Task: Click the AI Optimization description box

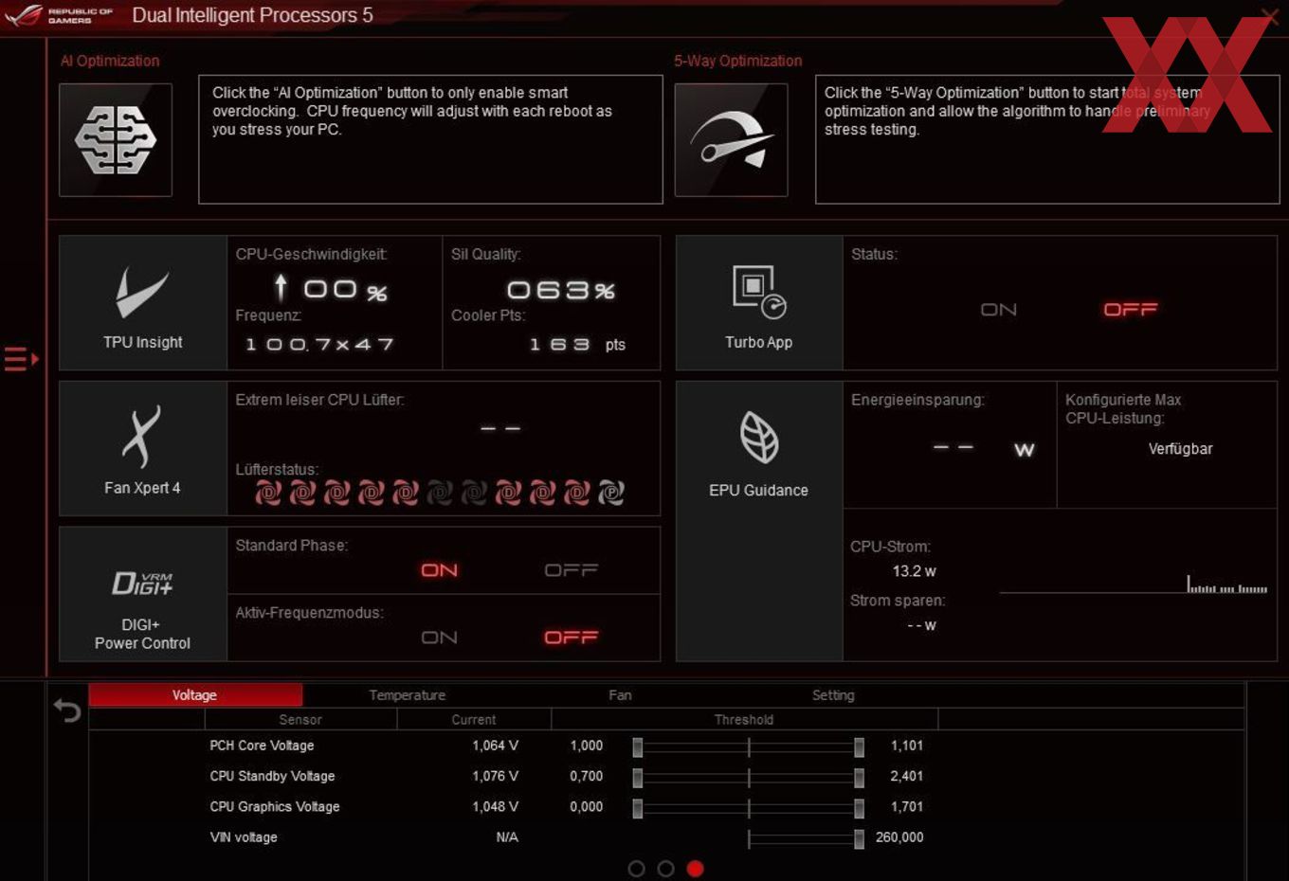Action: pyautogui.click(x=430, y=139)
